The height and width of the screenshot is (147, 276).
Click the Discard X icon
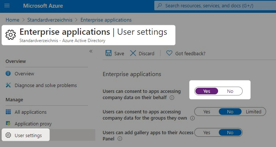(x=133, y=53)
